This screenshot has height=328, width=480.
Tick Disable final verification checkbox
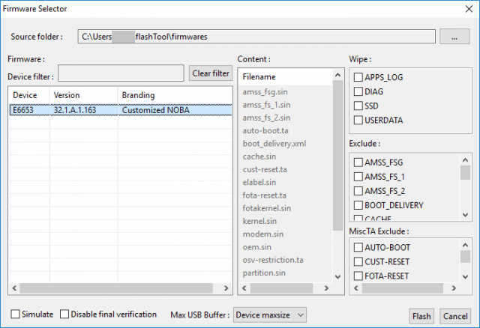(x=64, y=315)
